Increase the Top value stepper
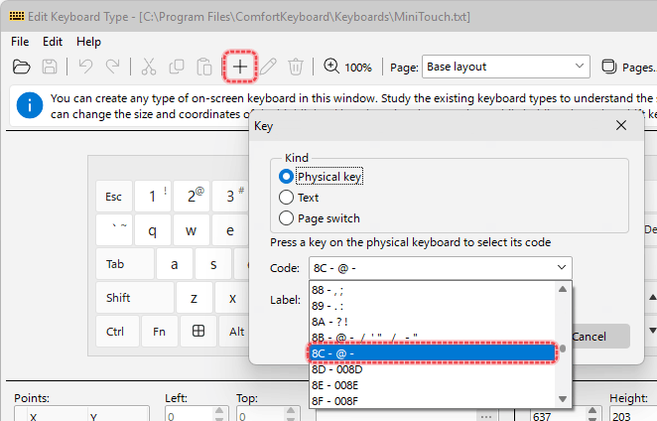The width and height of the screenshot is (657, 421). tap(291, 410)
